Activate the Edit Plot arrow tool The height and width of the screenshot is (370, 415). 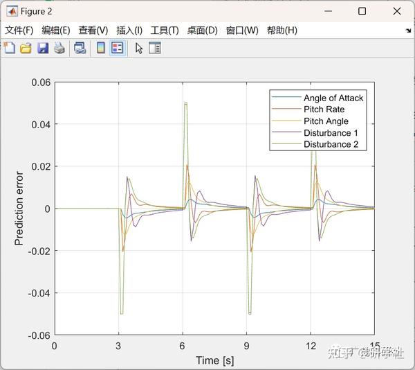(x=139, y=49)
